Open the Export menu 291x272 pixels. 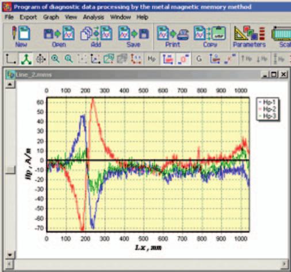[x=28, y=17]
